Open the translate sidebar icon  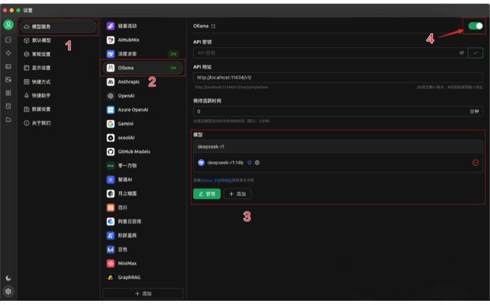8,80
